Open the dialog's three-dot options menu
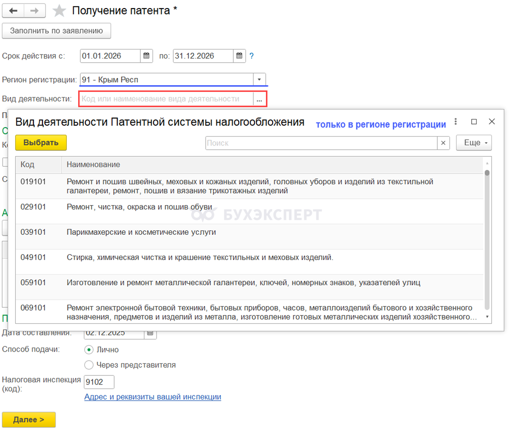This screenshot has width=510, height=430. tap(456, 122)
